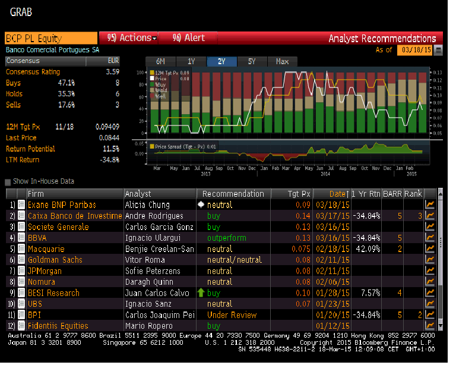This screenshot has height=365, width=456.
Task: Open the document icon for UBS row
Action: [21, 304]
